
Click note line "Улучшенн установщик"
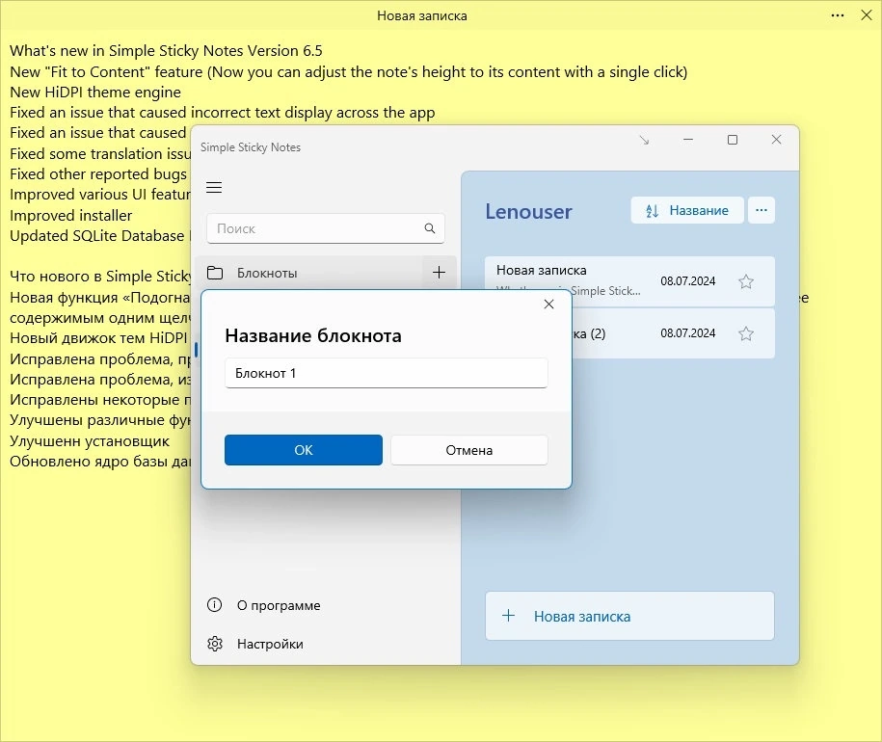pyautogui.click(x=90, y=440)
